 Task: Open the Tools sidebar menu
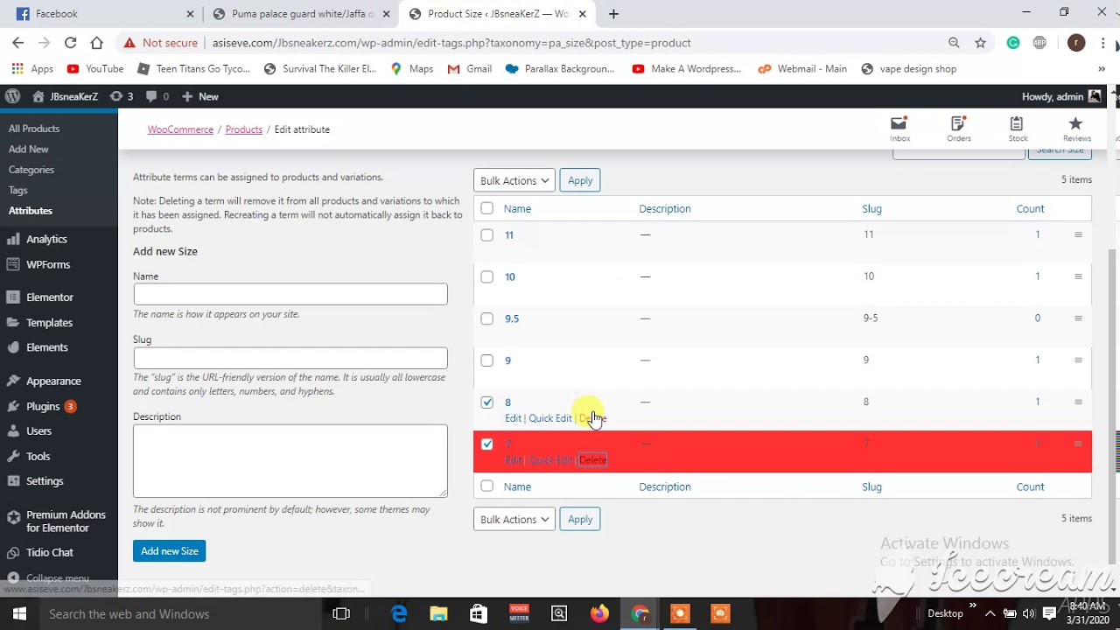point(38,457)
